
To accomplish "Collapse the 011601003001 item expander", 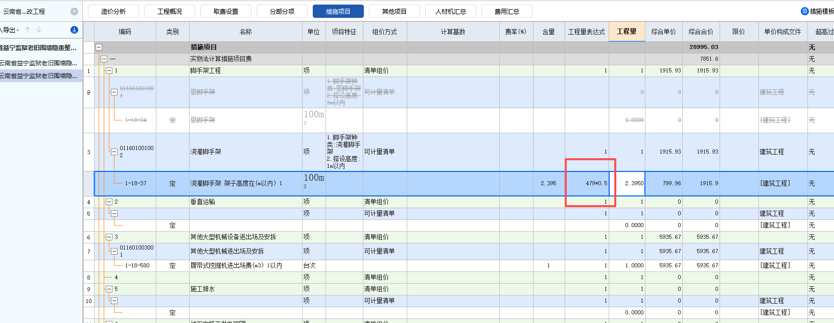I will click(114, 251).
